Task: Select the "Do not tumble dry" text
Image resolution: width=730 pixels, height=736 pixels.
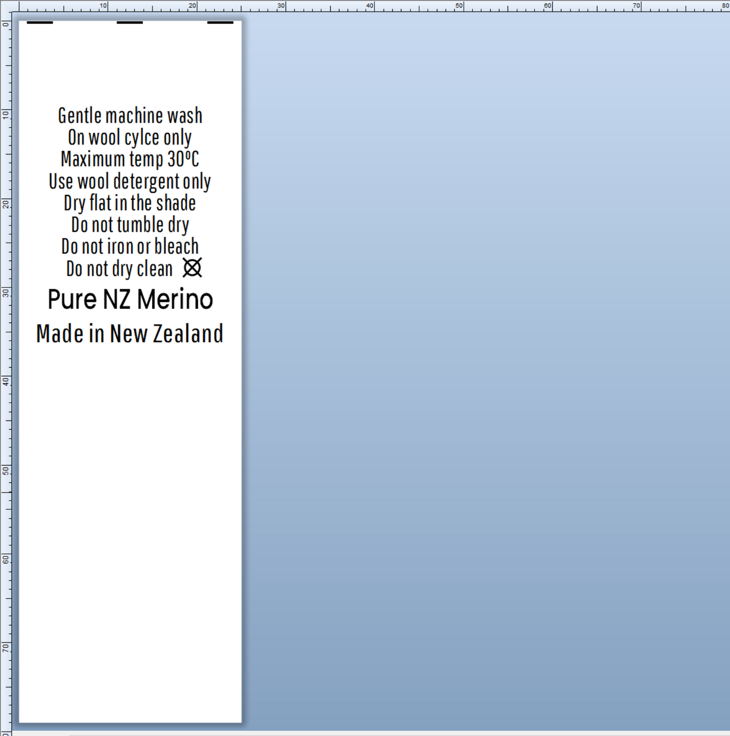Action: [130, 225]
